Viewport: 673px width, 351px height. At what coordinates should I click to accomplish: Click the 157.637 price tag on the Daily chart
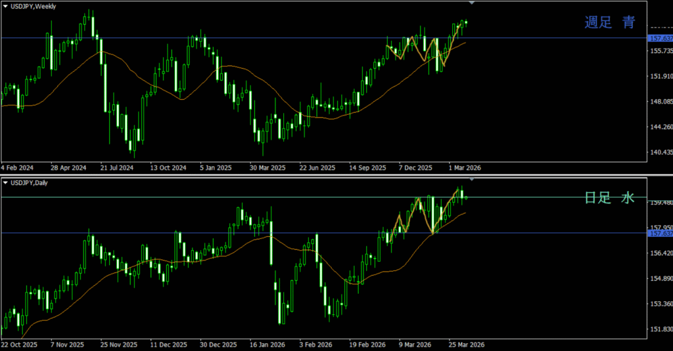click(x=660, y=234)
